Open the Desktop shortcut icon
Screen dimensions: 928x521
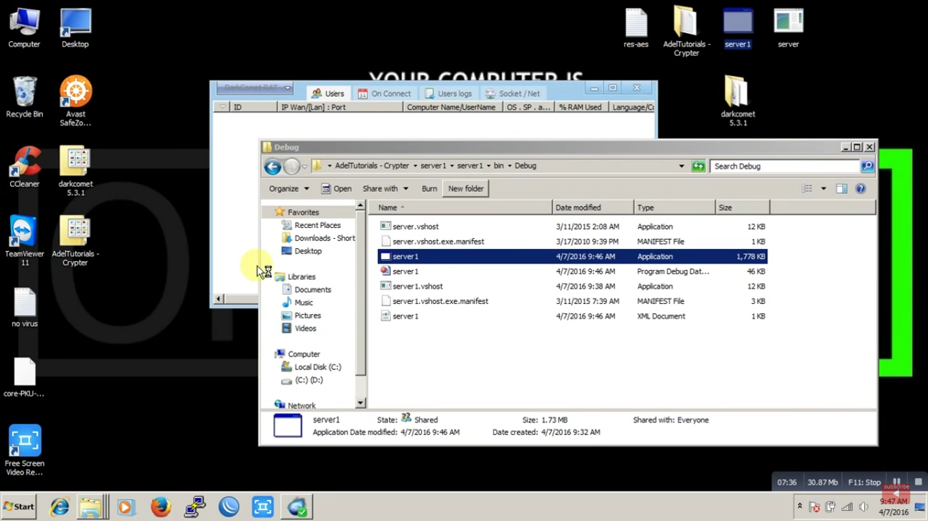click(75, 28)
